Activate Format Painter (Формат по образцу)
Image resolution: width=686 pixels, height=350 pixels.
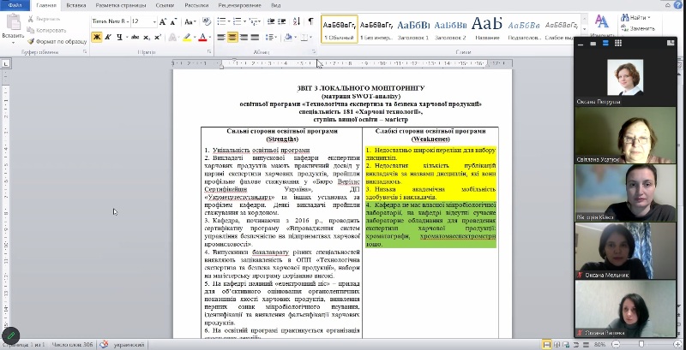click(x=57, y=41)
